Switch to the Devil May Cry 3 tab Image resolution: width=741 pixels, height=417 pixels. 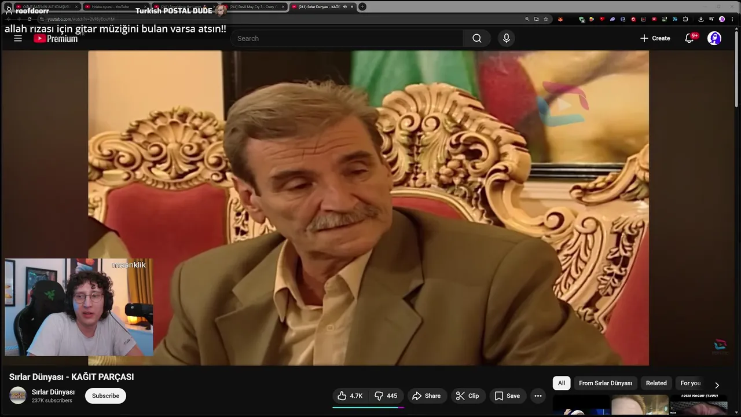click(254, 7)
